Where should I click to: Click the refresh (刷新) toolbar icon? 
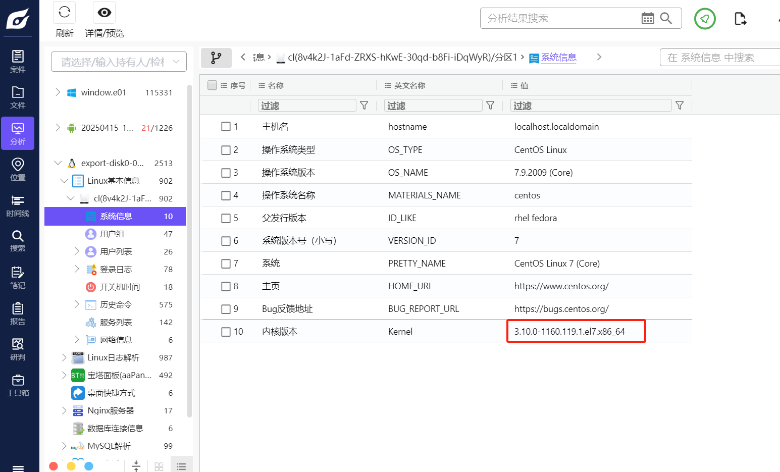click(64, 12)
